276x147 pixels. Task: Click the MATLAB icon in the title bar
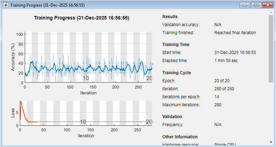point(6,6)
